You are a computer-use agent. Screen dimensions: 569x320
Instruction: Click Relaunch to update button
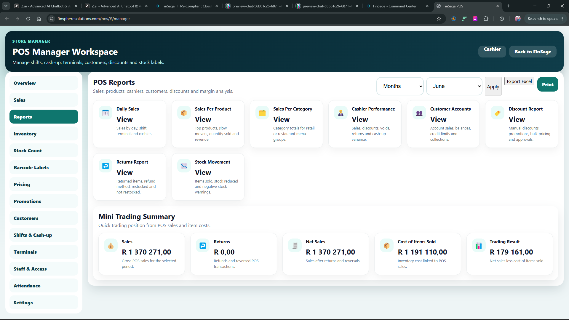point(545,19)
